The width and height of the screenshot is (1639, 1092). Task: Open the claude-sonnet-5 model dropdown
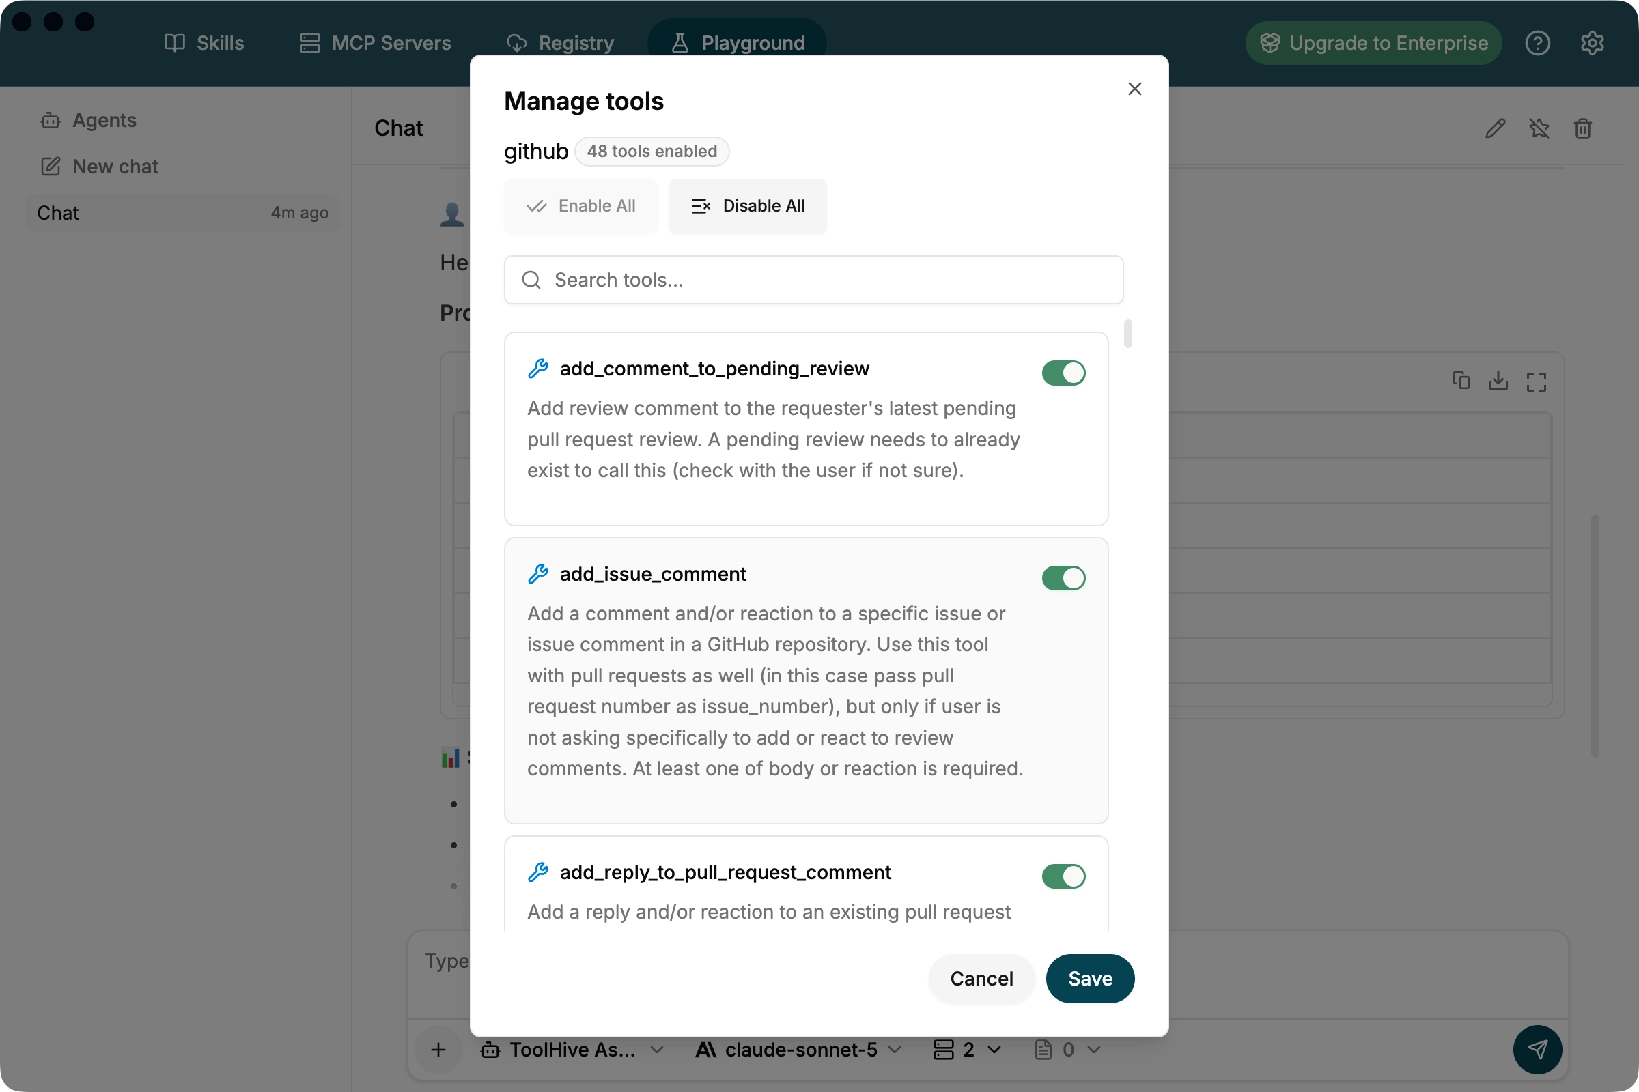coord(798,1050)
